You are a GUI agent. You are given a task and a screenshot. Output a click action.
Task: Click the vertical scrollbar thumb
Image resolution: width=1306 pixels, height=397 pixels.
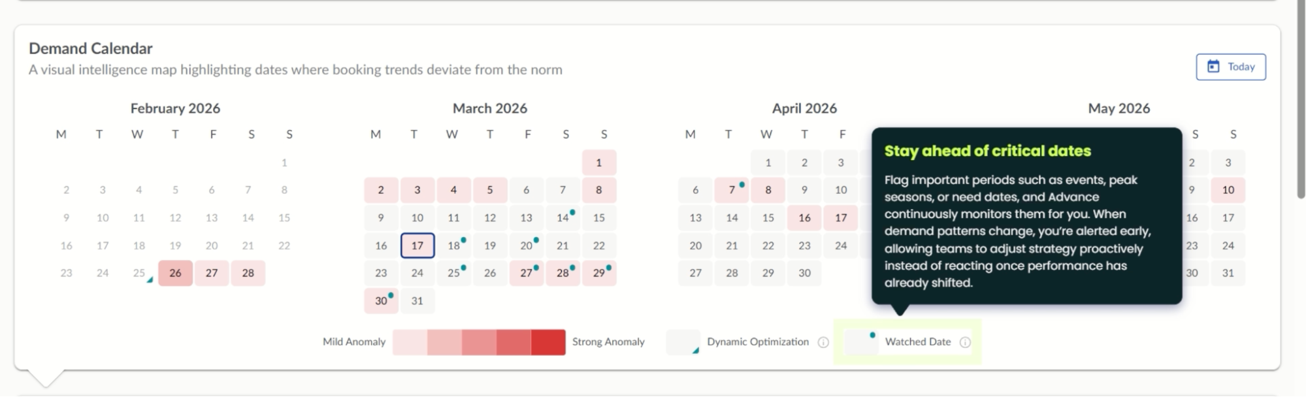[1301, 98]
